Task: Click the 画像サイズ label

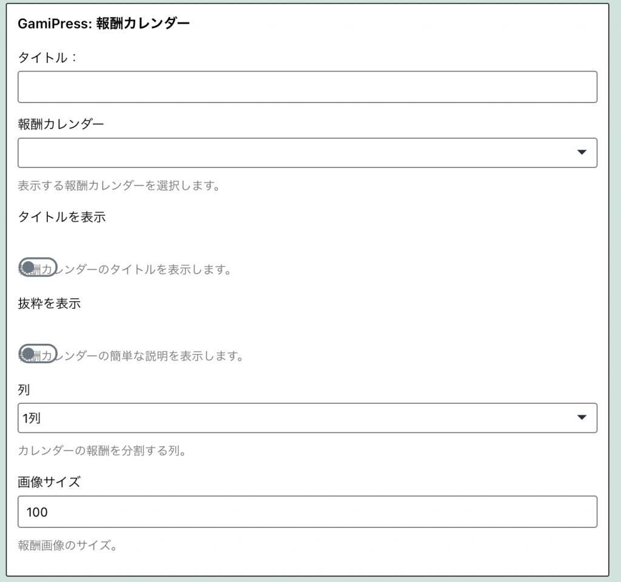Action: (x=49, y=482)
